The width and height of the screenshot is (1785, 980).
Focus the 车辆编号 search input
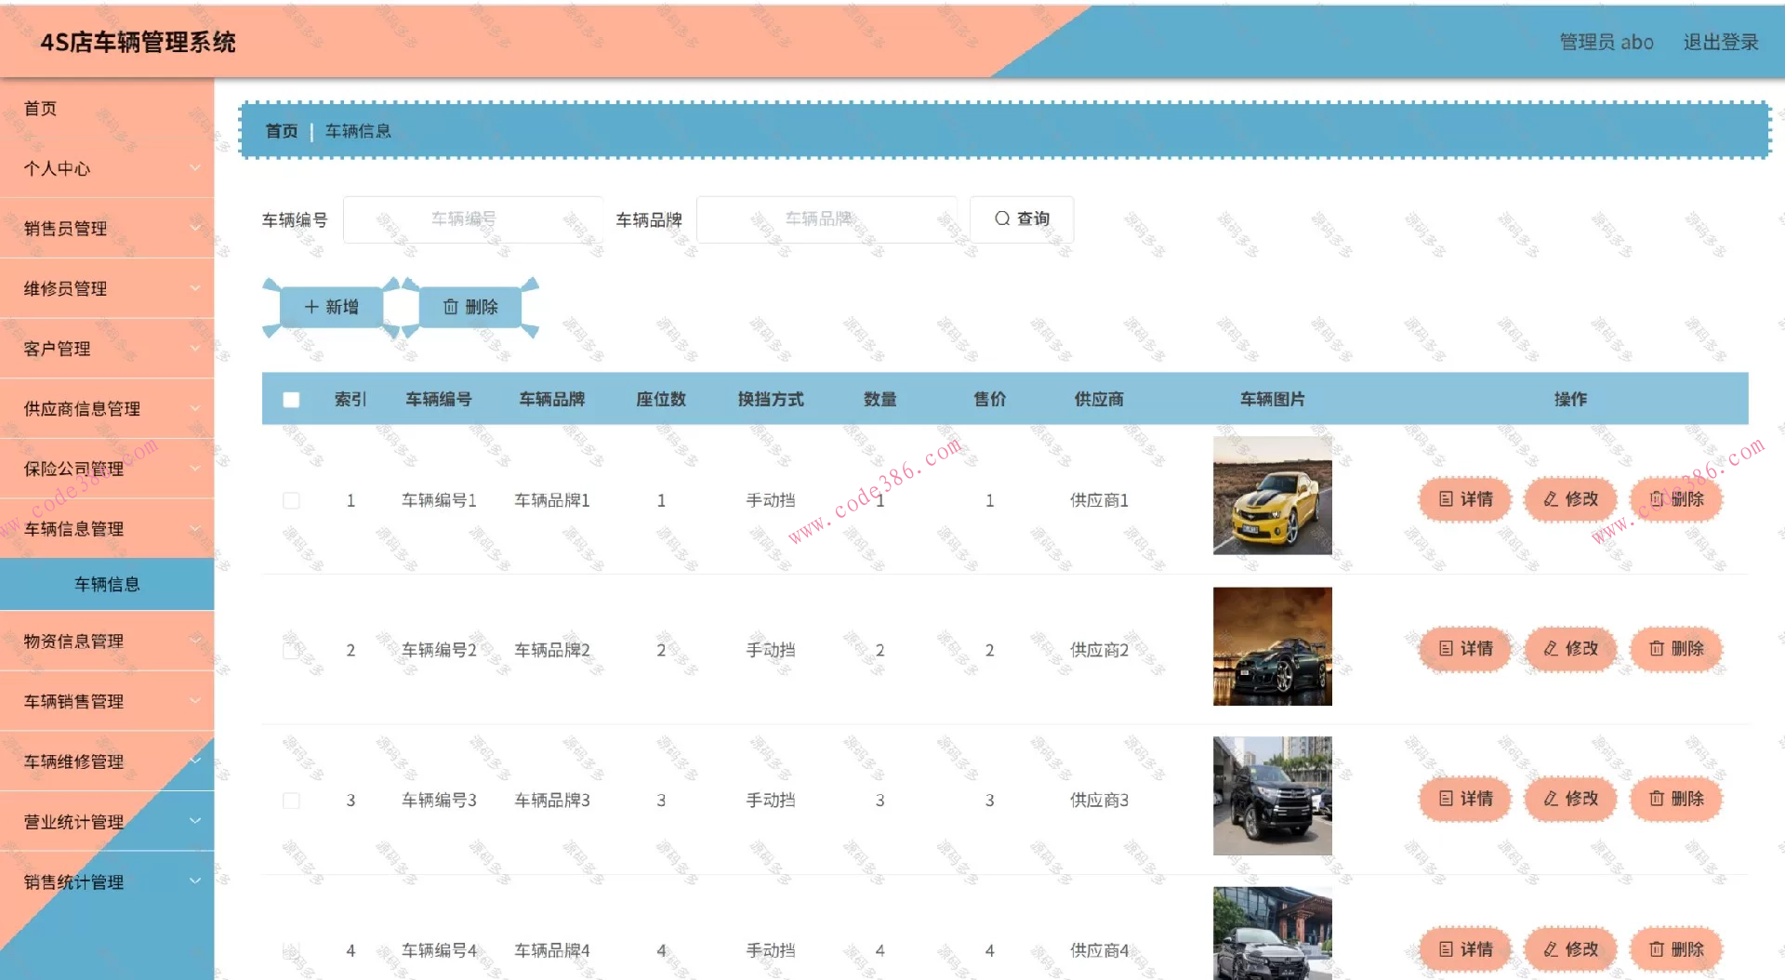point(473,219)
